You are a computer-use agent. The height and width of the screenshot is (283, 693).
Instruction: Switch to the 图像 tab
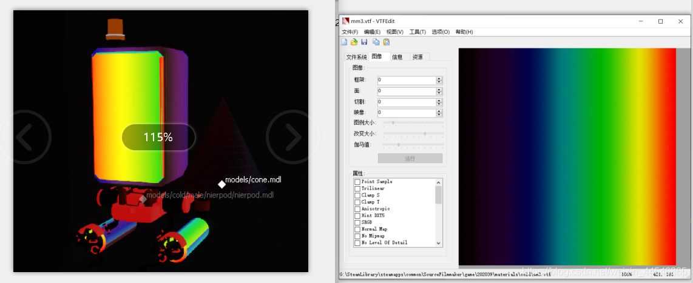coord(379,56)
